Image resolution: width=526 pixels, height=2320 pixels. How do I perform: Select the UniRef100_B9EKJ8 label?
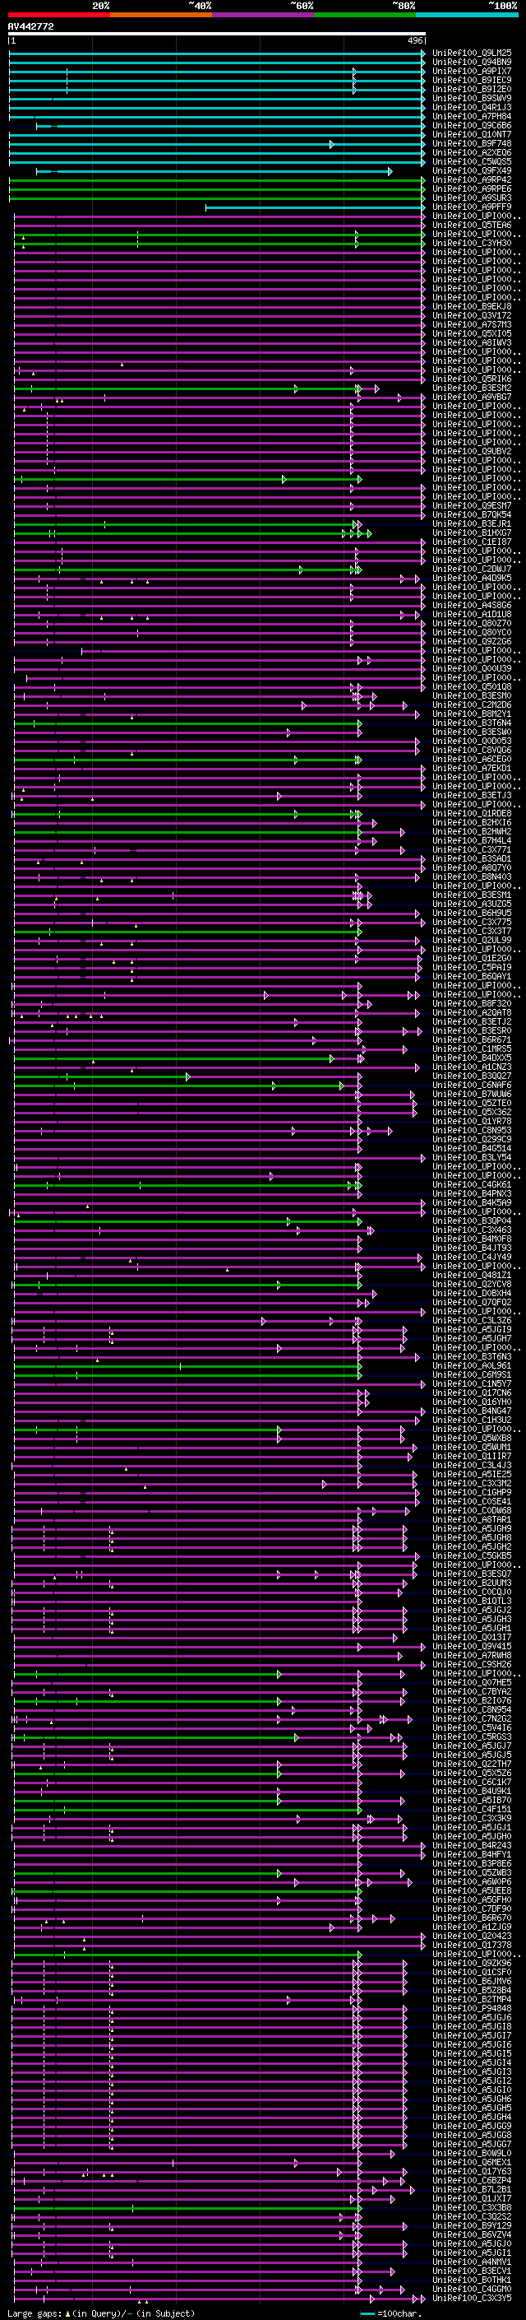(x=472, y=306)
